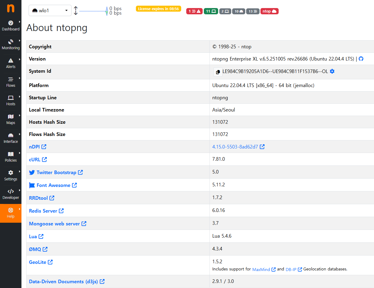
Task: Open the Dashboard sidebar menu
Action: (11, 26)
